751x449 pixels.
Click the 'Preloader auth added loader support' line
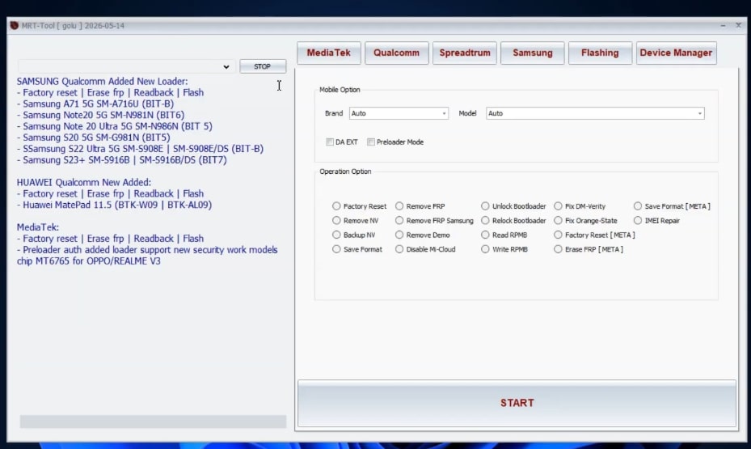(x=147, y=250)
